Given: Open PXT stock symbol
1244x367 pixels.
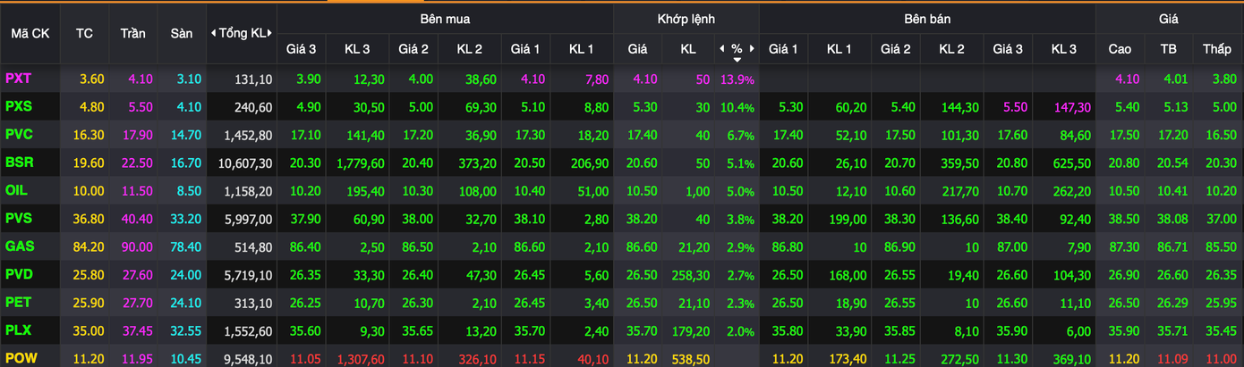Looking at the screenshot, I should point(19,79).
